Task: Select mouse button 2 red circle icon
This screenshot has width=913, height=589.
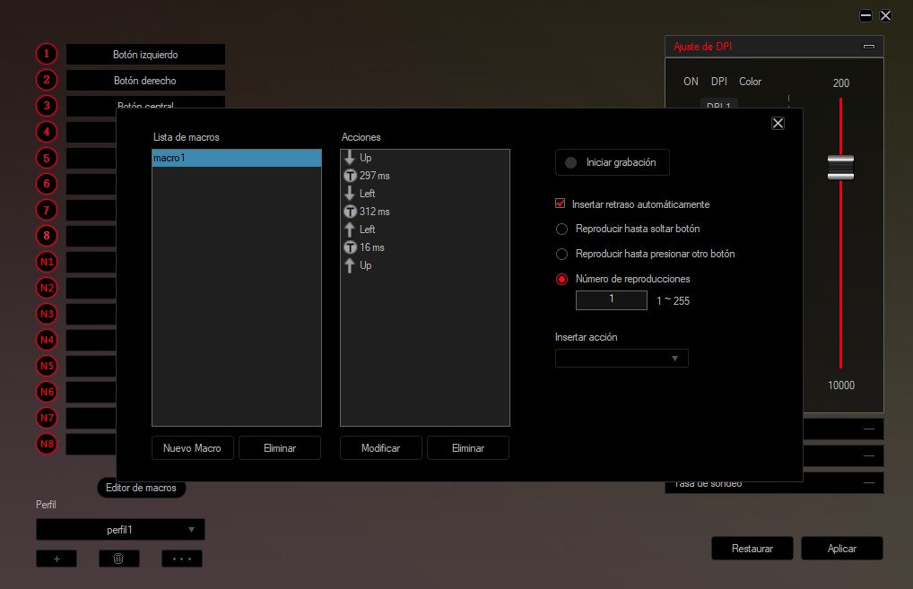Action: coord(47,80)
